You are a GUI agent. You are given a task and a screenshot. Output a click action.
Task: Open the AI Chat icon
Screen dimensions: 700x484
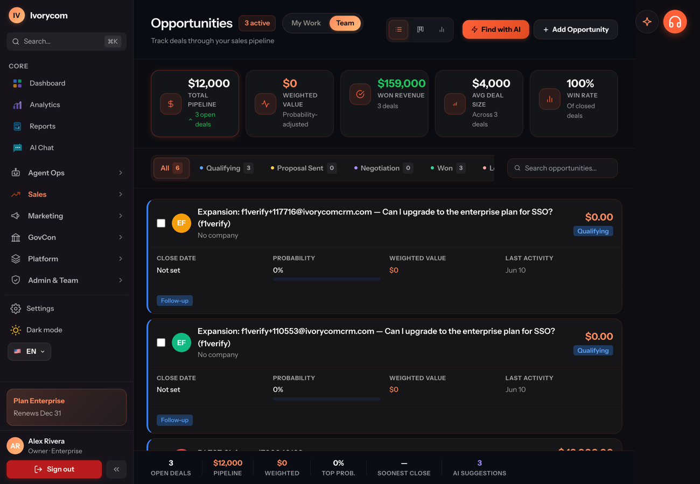tap(17, 148)
